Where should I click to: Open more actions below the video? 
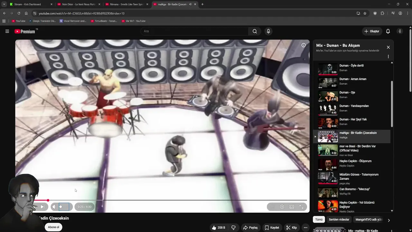[305, 227]
